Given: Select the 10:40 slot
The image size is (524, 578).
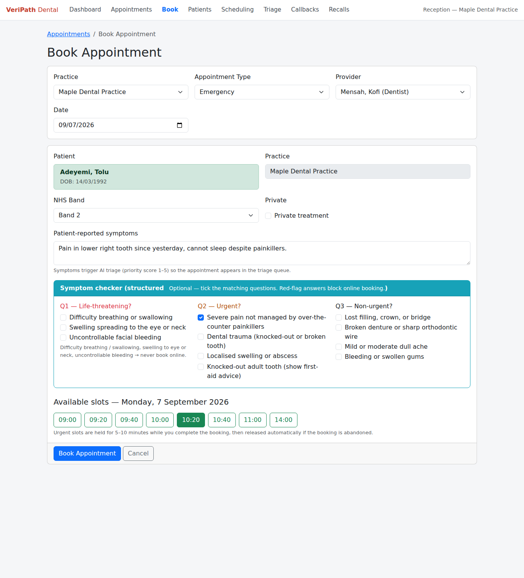Looking at the screenshot, I should click(222, 420).
